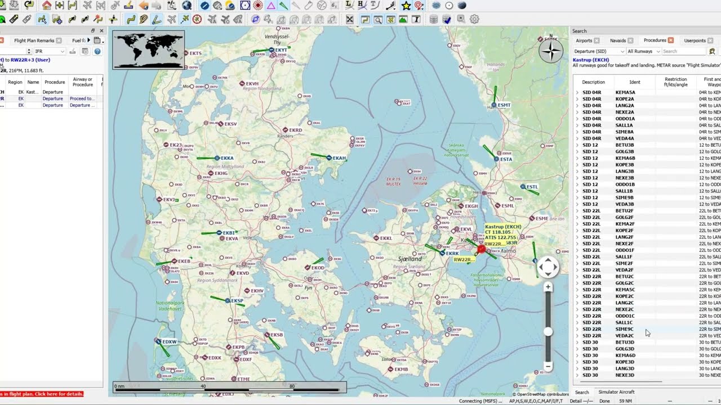Click the database stack icon
The width and height of the screenshot is (721, 405).
pyautogui.click(x=434, y=19)
